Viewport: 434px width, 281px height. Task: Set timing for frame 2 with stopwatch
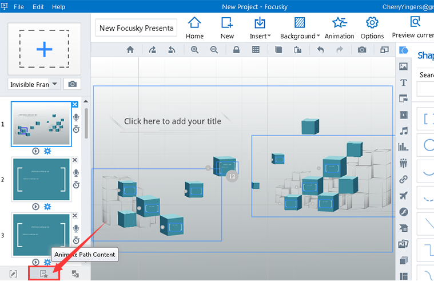click(76, 184)
